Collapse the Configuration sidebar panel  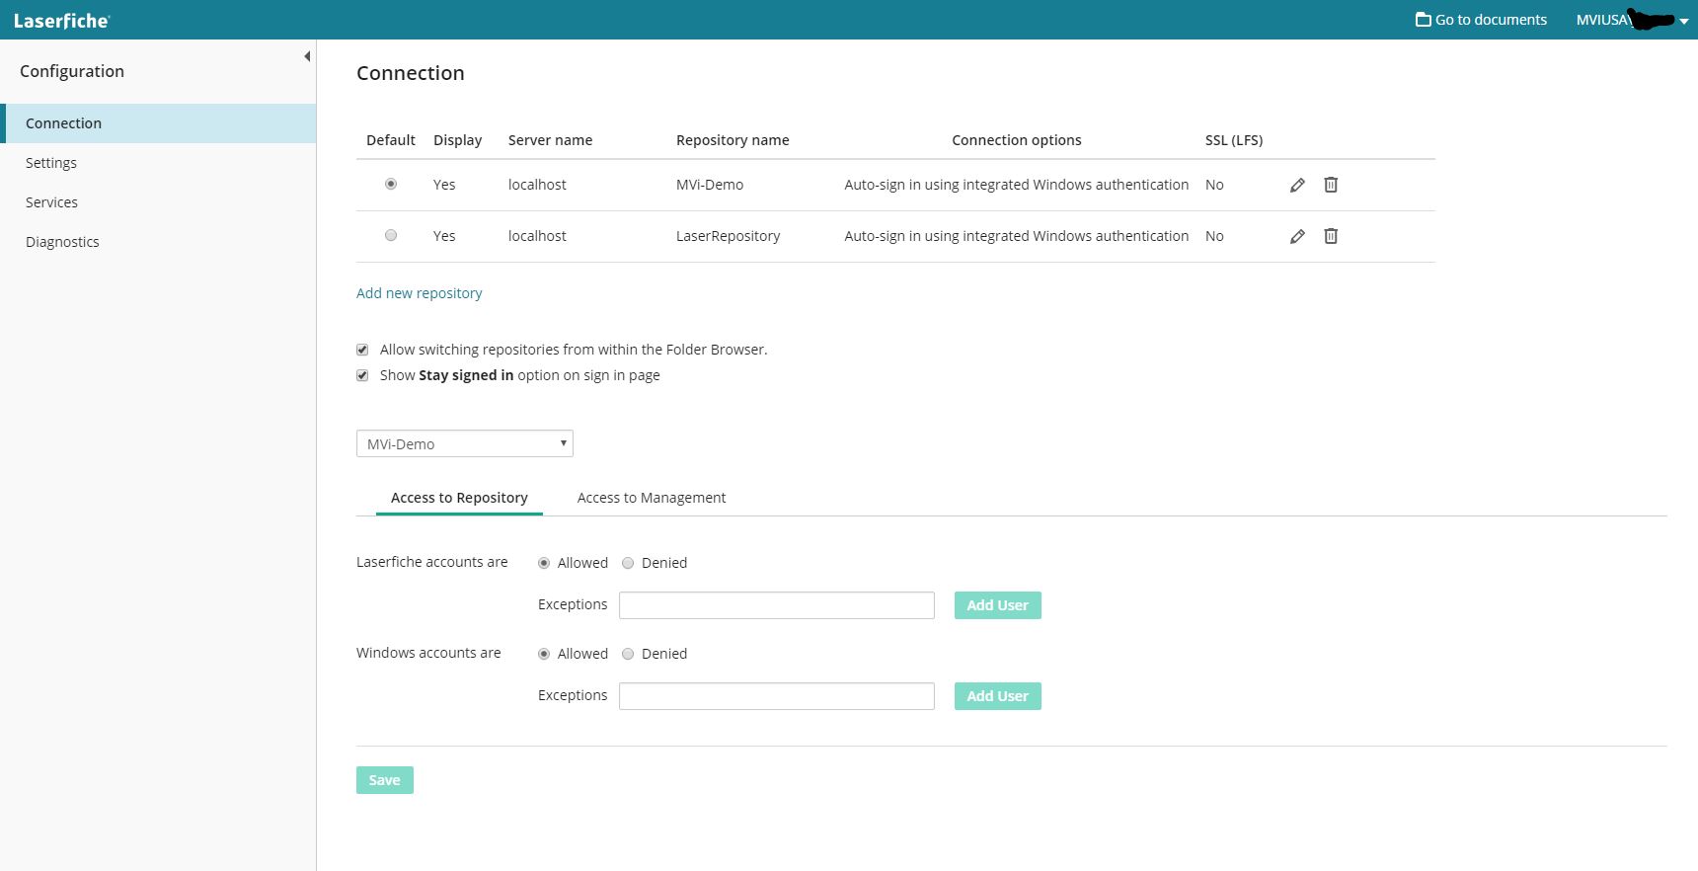[307, 56]
